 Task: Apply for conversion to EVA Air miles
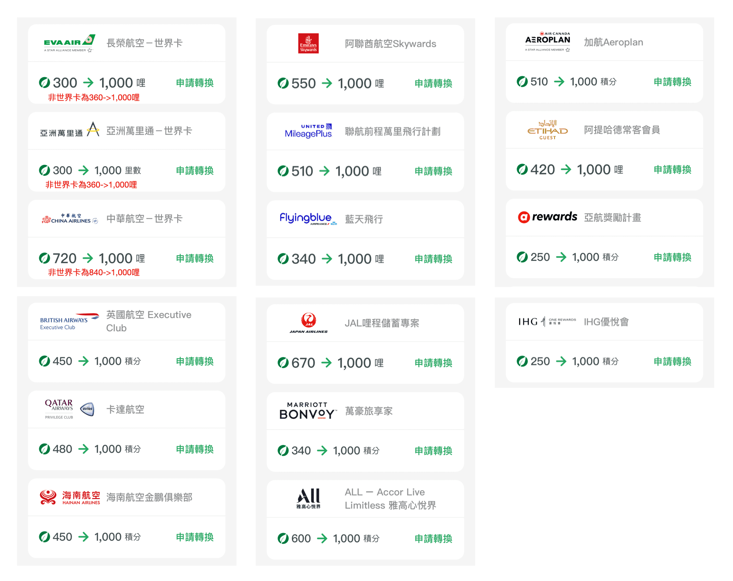pyautogui.click(x=195, y=83)
